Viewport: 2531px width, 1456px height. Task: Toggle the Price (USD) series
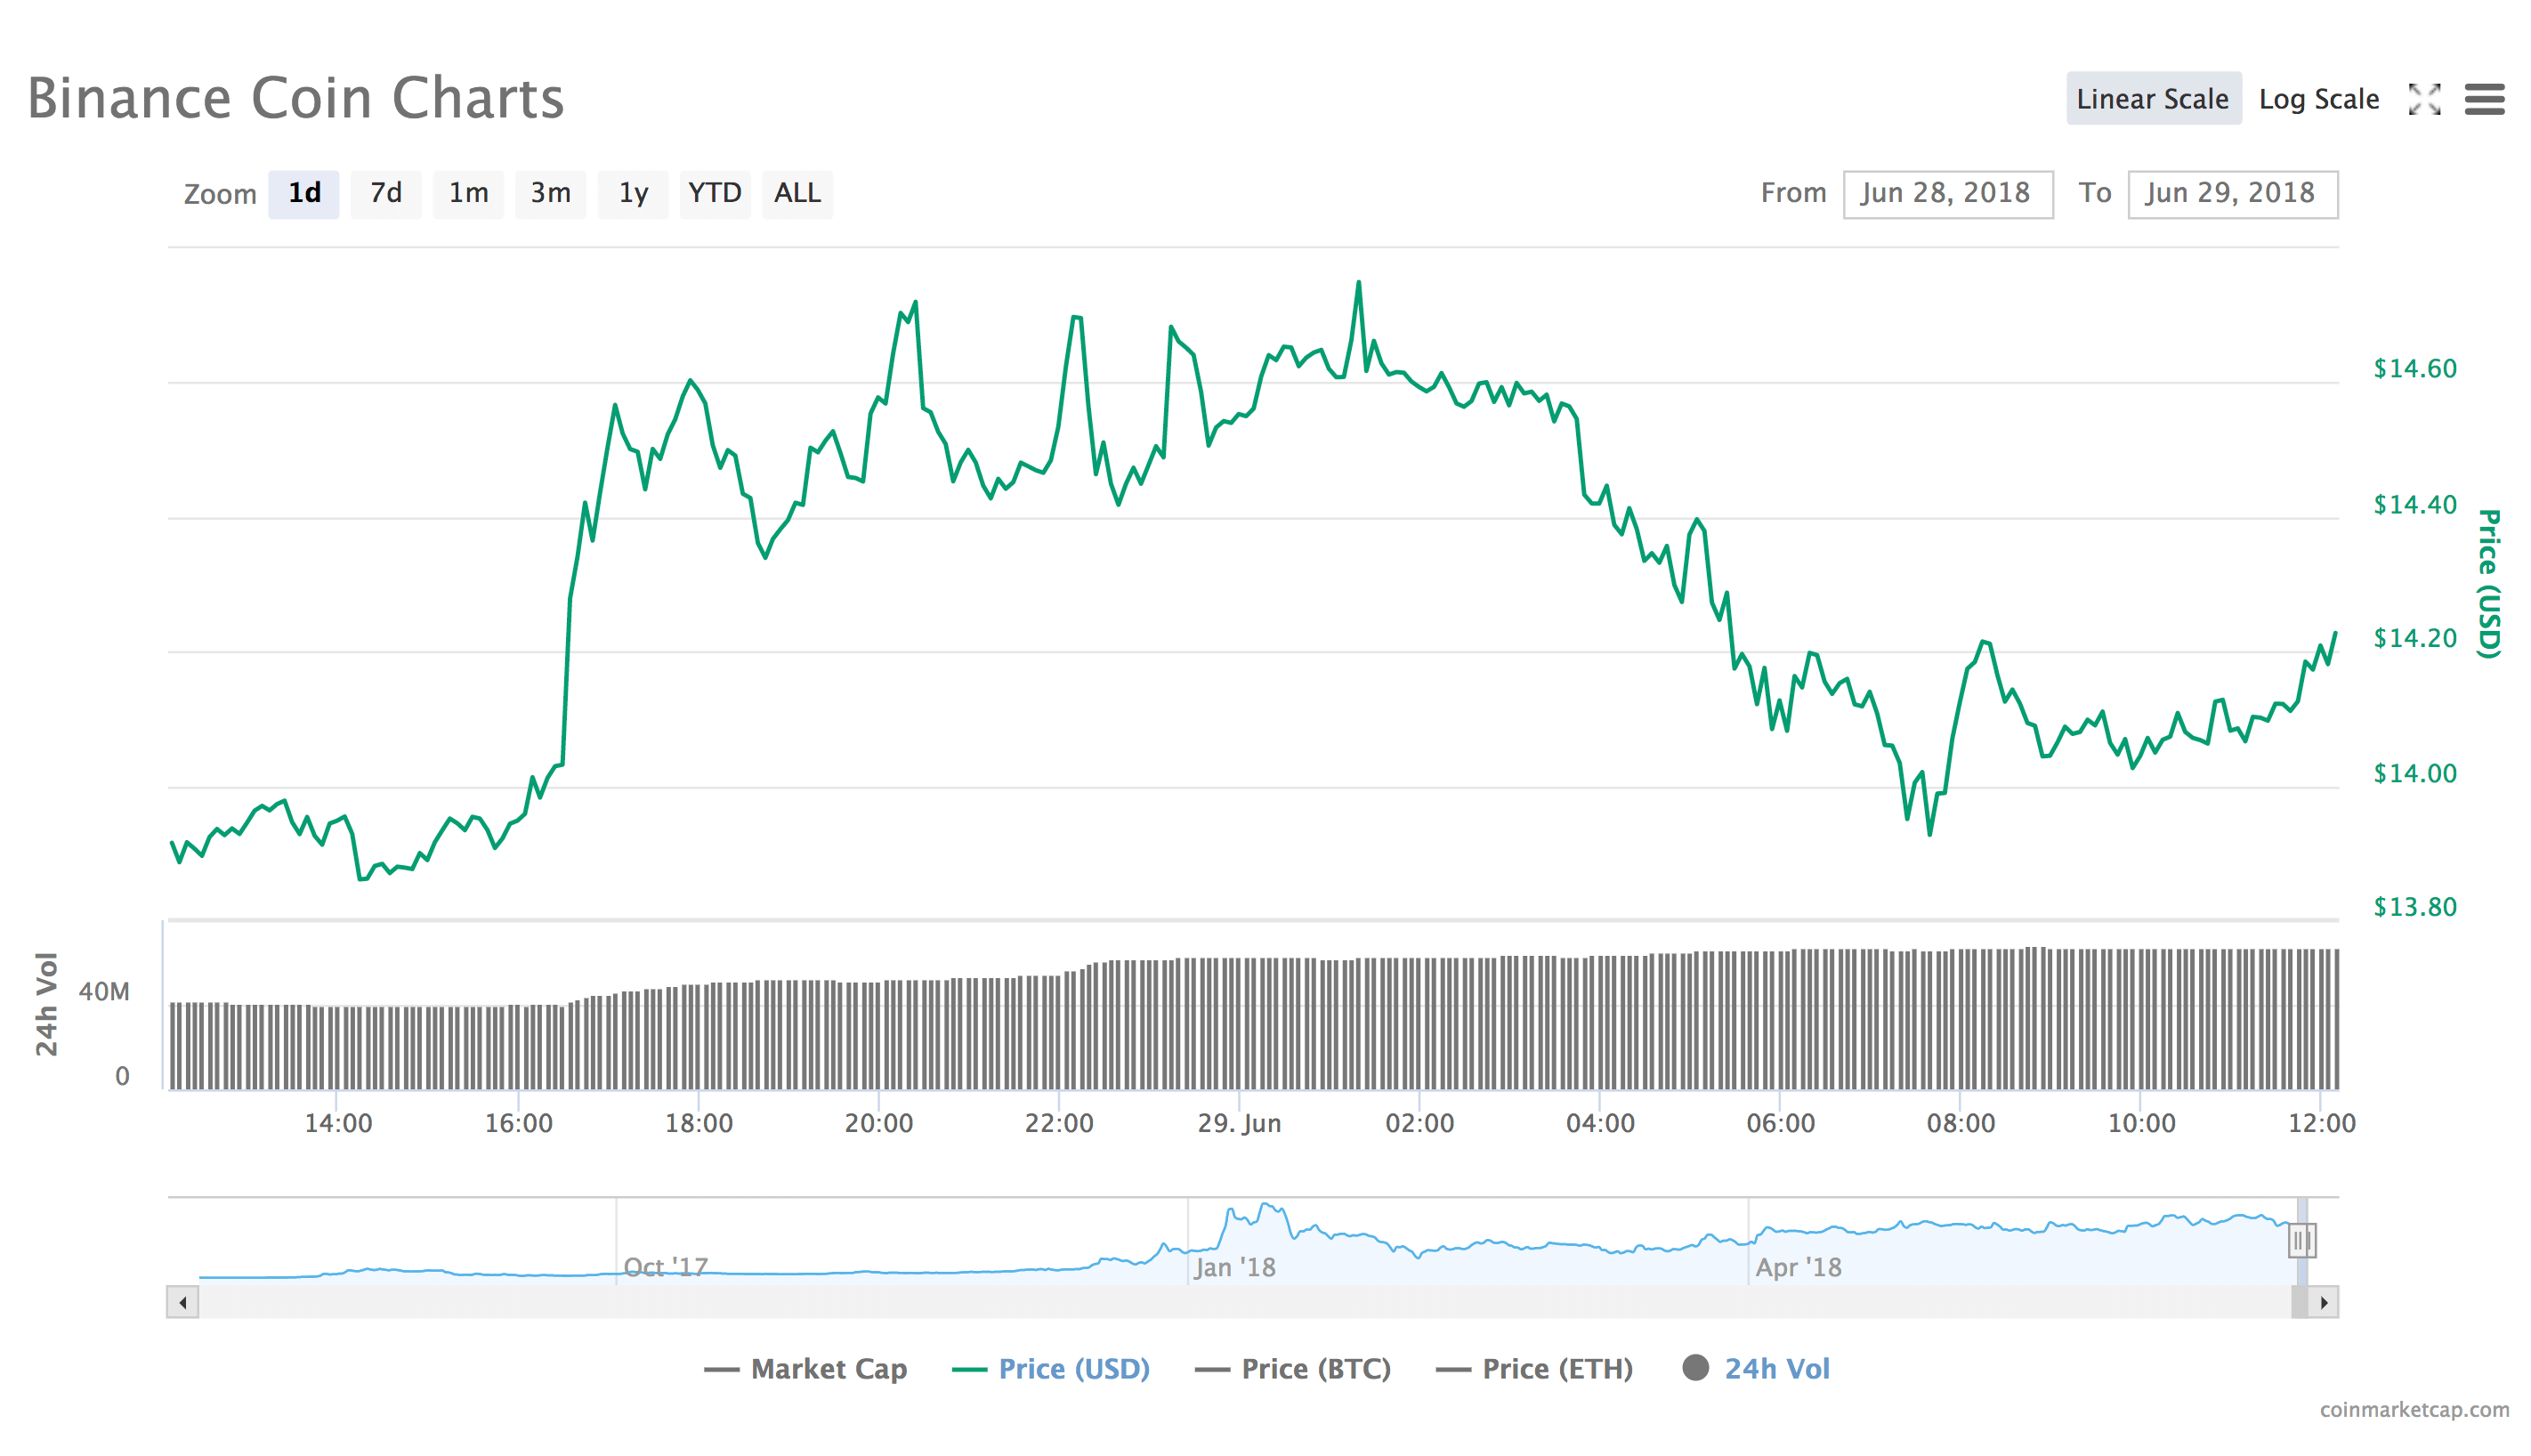[x=1051, y=1368]
